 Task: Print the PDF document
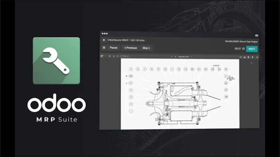(x=245, y=57)
